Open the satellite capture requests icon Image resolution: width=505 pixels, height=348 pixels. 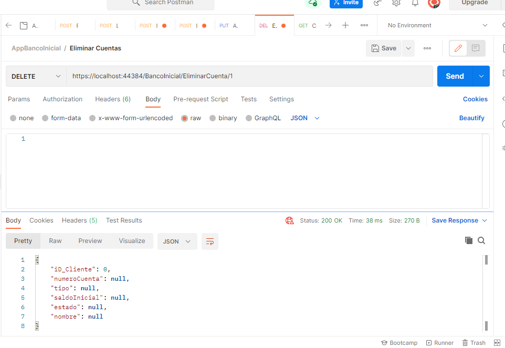click(377, 3)
